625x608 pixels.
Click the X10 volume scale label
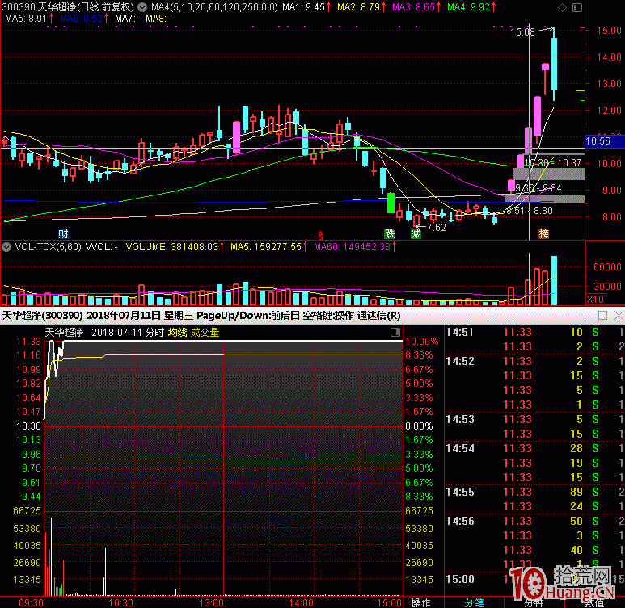pos(596,299)
